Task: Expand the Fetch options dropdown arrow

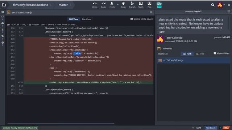Action: click(117, 5)
